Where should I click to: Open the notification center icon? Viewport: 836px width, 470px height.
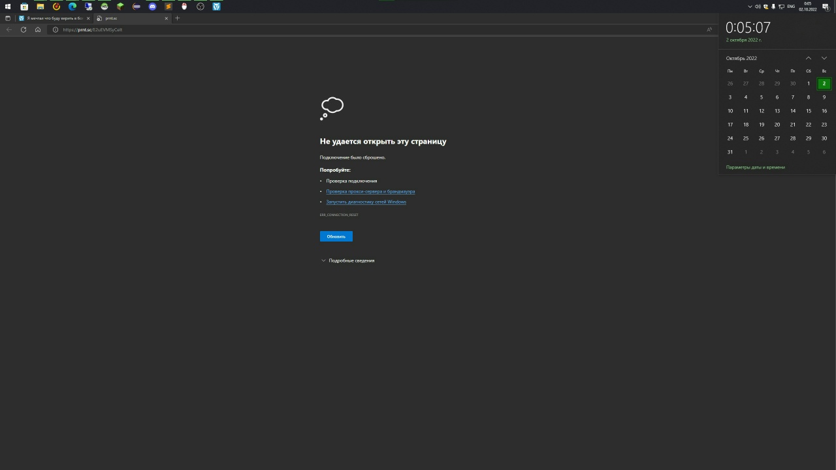(826, 7)
